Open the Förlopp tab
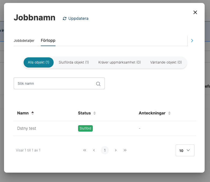The image size is (210, 182). coord(48,41)
